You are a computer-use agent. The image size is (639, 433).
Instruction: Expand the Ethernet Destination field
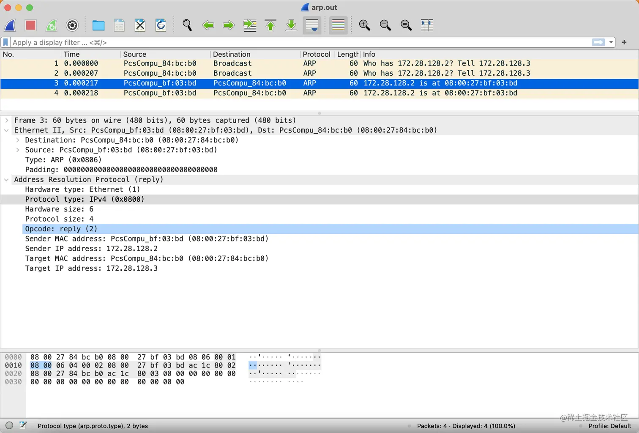(17, 140)
